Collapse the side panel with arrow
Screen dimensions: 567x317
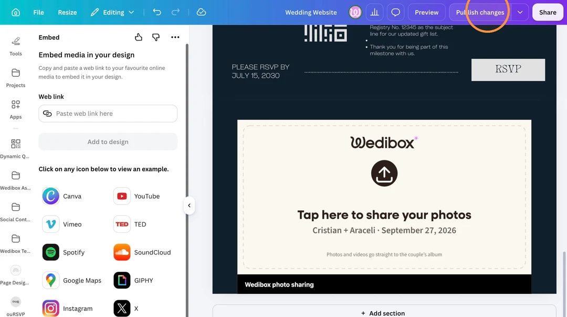coord(189,206)
